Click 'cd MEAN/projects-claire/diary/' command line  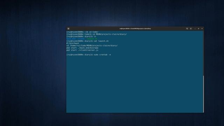pyautogui.click(x=97, y=34)
